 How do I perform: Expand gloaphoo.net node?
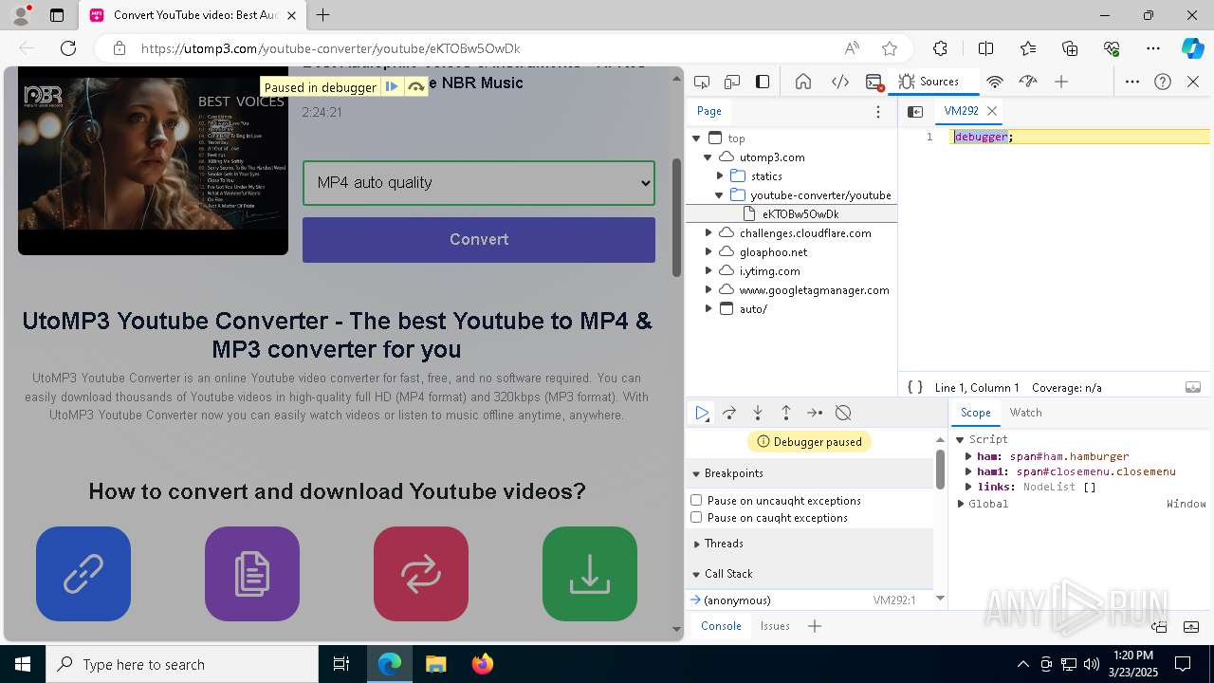coord(708,252)
